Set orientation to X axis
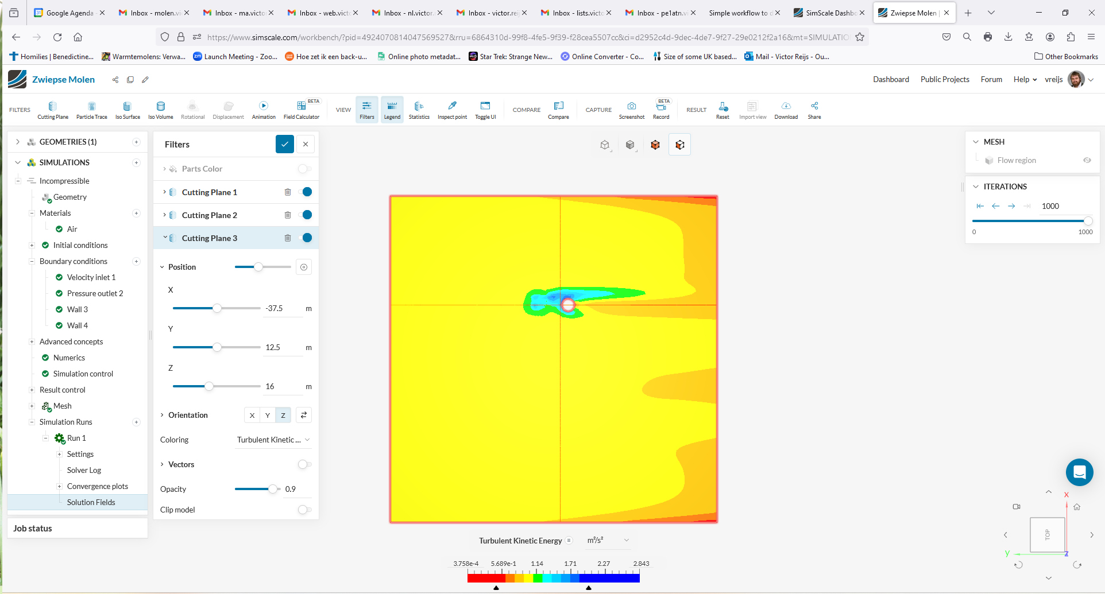Screen dimensions: 1105x594 tap(252, 415)
